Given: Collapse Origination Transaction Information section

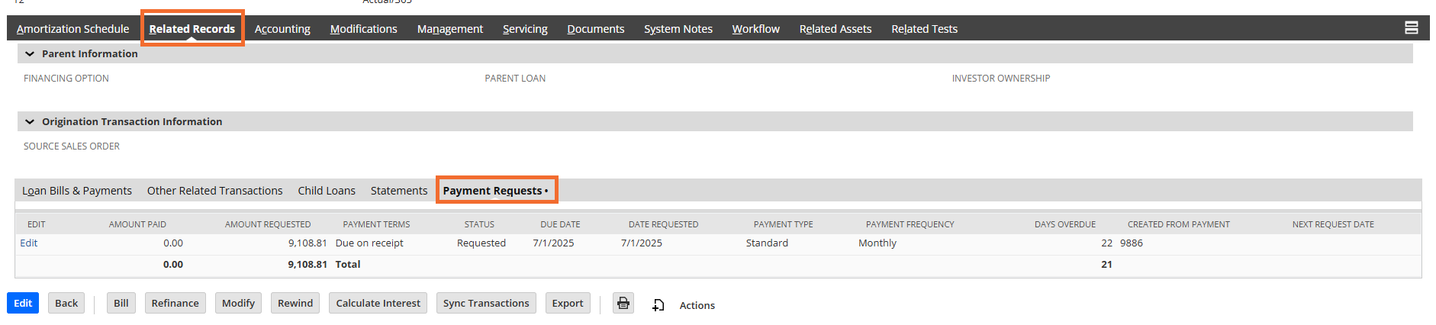Looking at the screenshot, I should pos(30,122).
